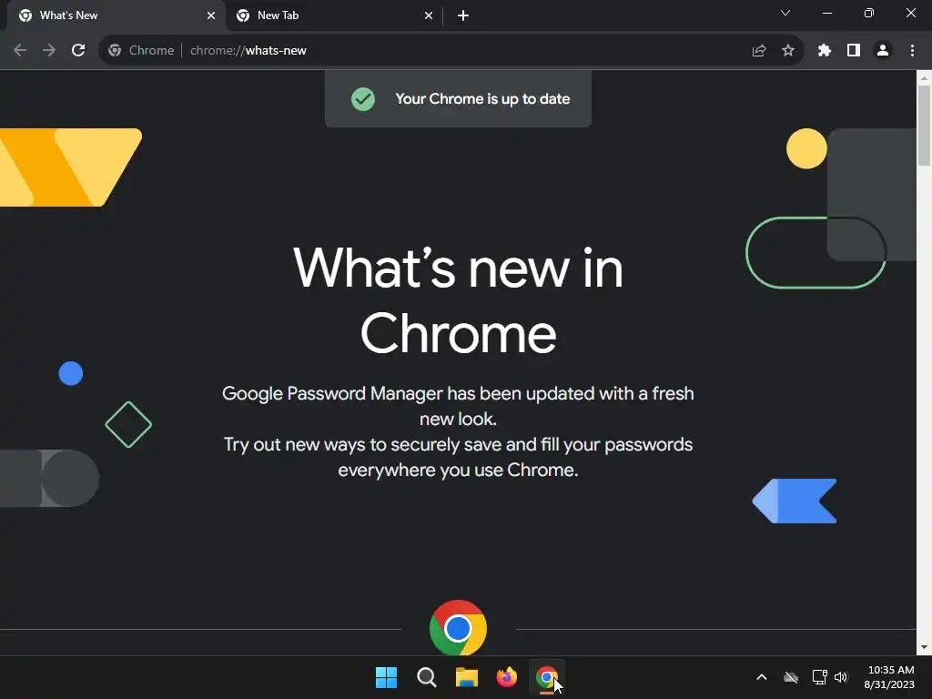Image resolution: width=932 pixels, height=699 pixels.
Task: Click the scrollbar down arrow
Action: [x=924, y=647]
